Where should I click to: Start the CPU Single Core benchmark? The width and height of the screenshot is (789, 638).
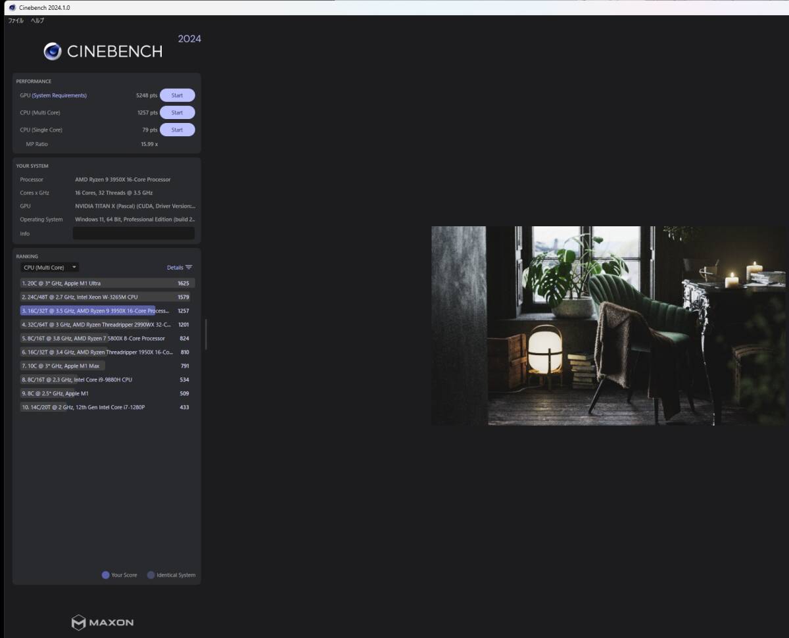pyautogui.click(x=178, y=130)
